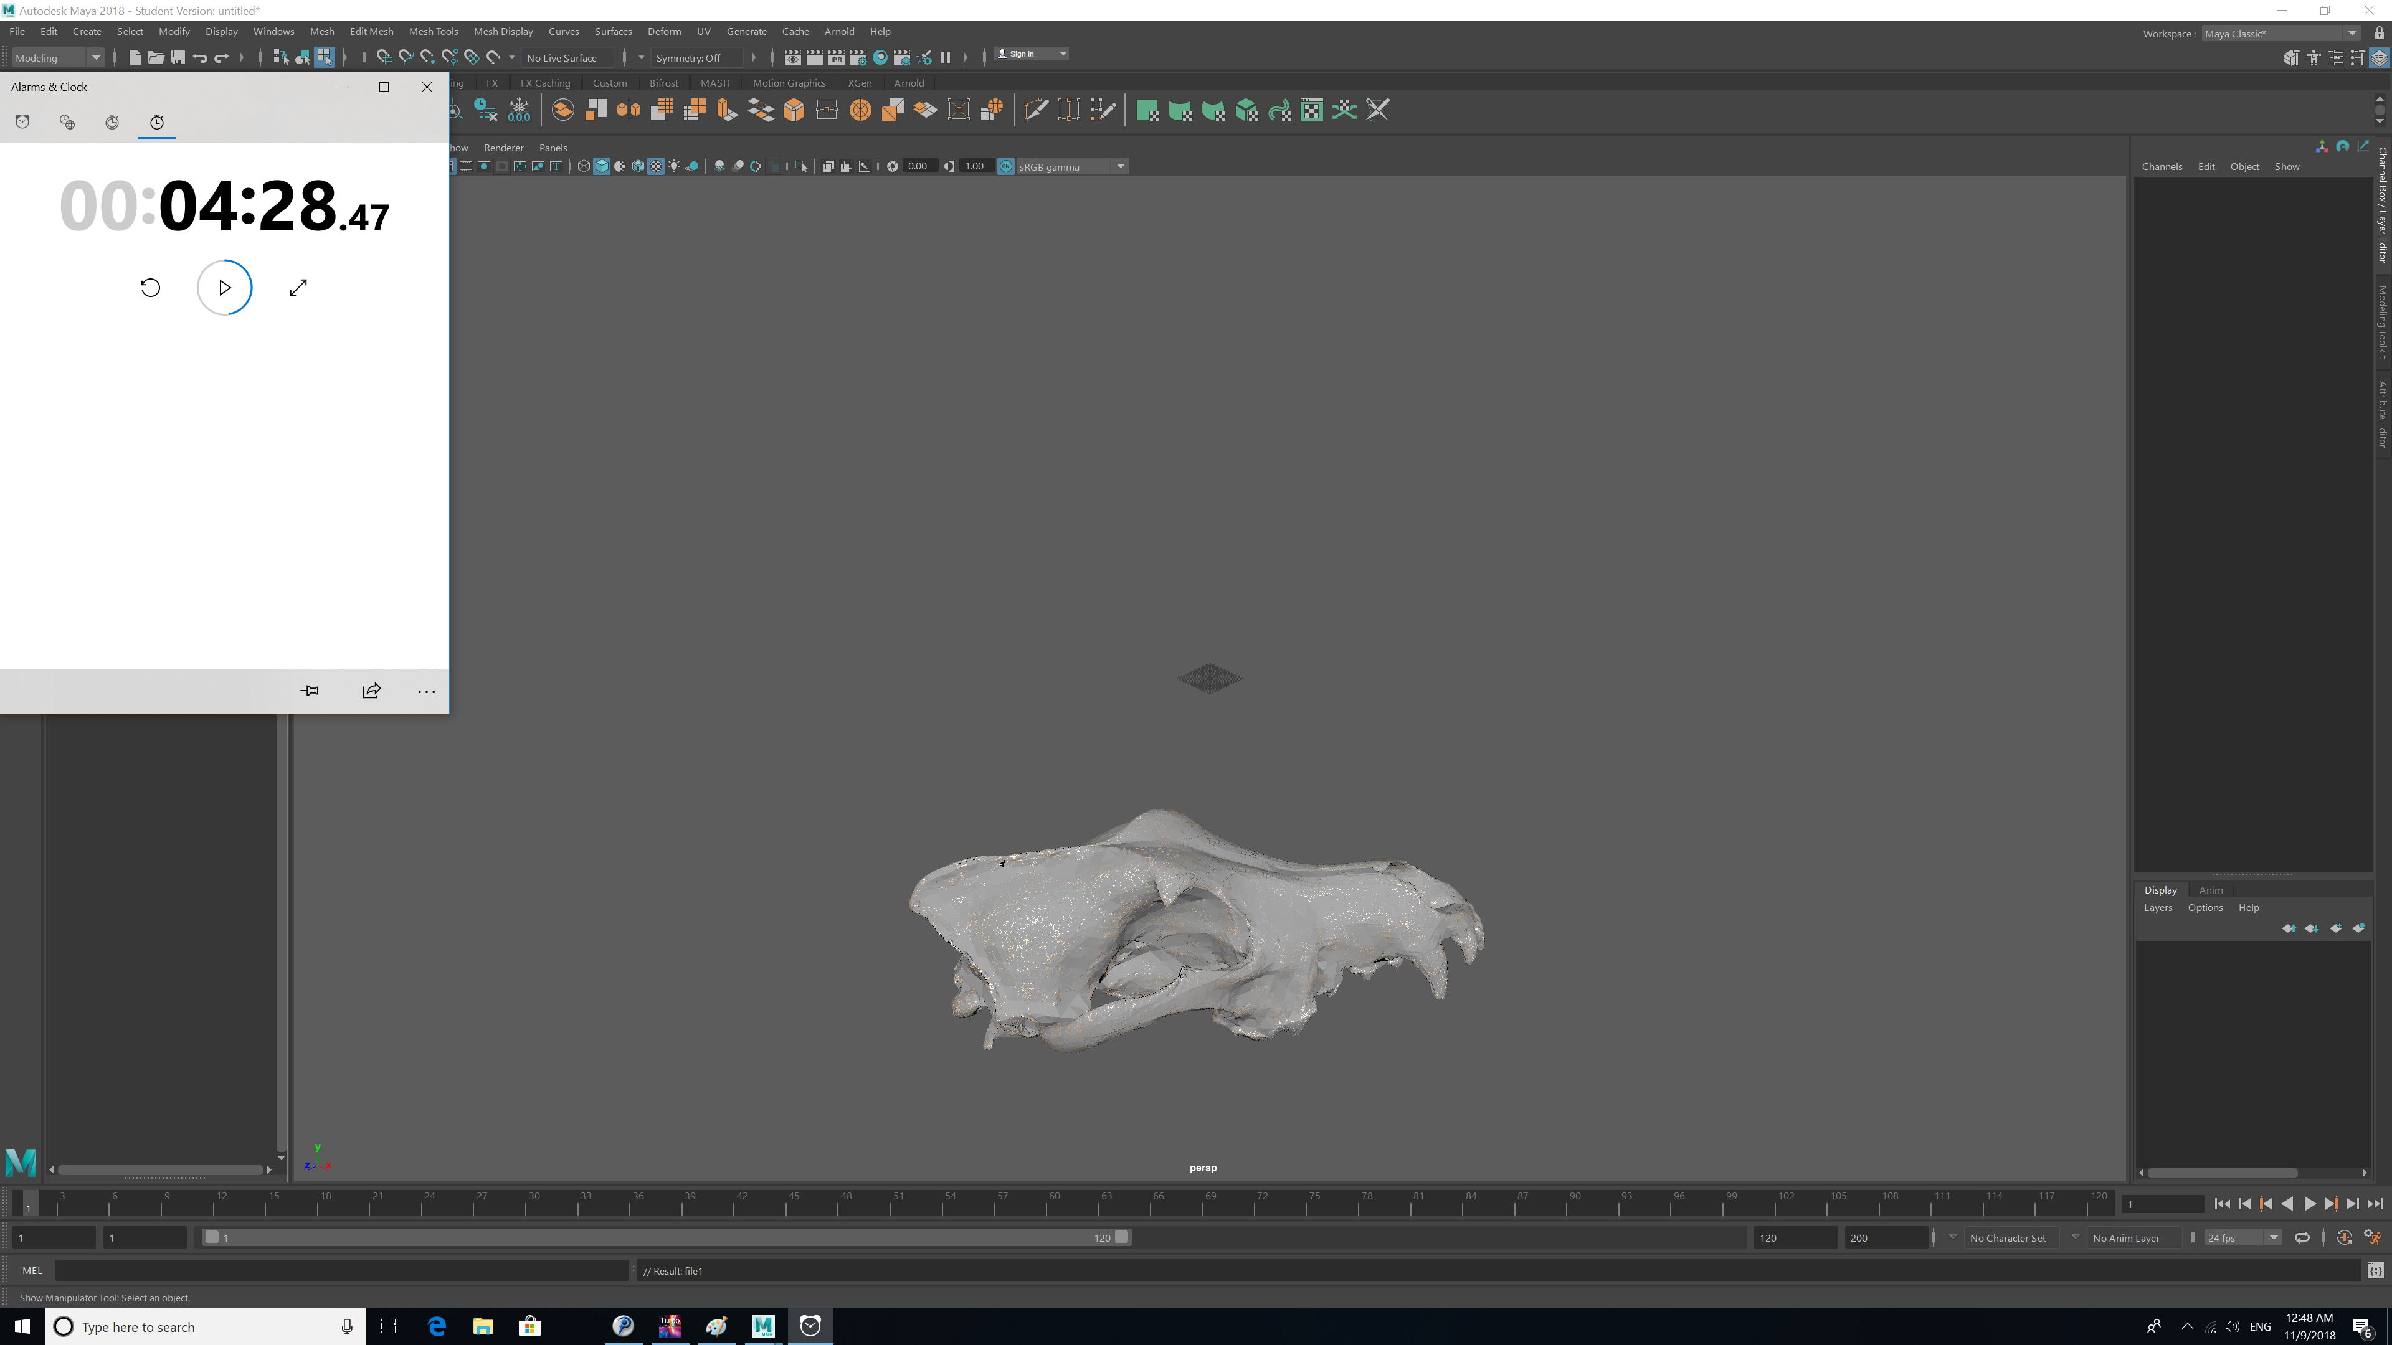The width and height of the screenshot is (2392, 1345).
Task: Toggle wireframe display in viewport toolbar
Action: (x=583, y=166)
